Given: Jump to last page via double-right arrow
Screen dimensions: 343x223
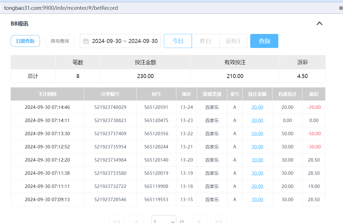Looking at the screenshot, I should coord(219,220).
